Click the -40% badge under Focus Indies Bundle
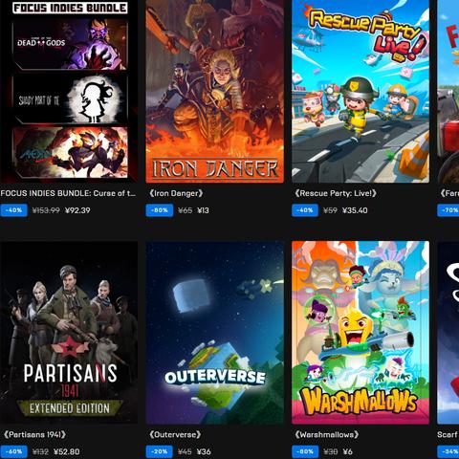This screenshot has height=459, width=459. pos(13,210)
